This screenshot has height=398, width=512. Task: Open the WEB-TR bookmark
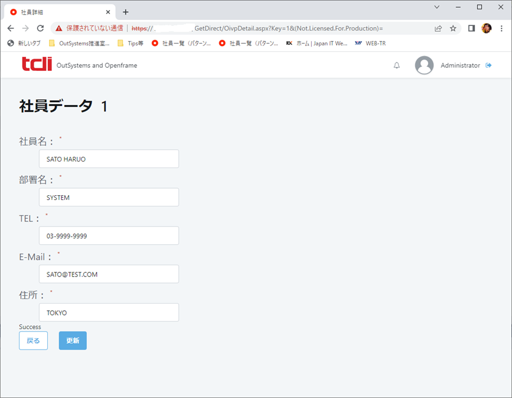[x=370, y=43]
